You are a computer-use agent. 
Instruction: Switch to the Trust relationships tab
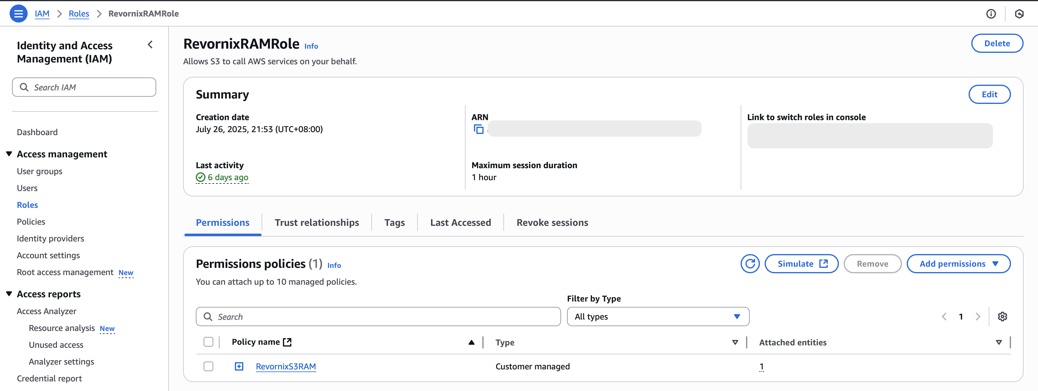(317, 223)
